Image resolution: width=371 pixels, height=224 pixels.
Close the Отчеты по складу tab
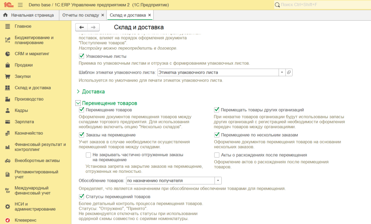103,15
